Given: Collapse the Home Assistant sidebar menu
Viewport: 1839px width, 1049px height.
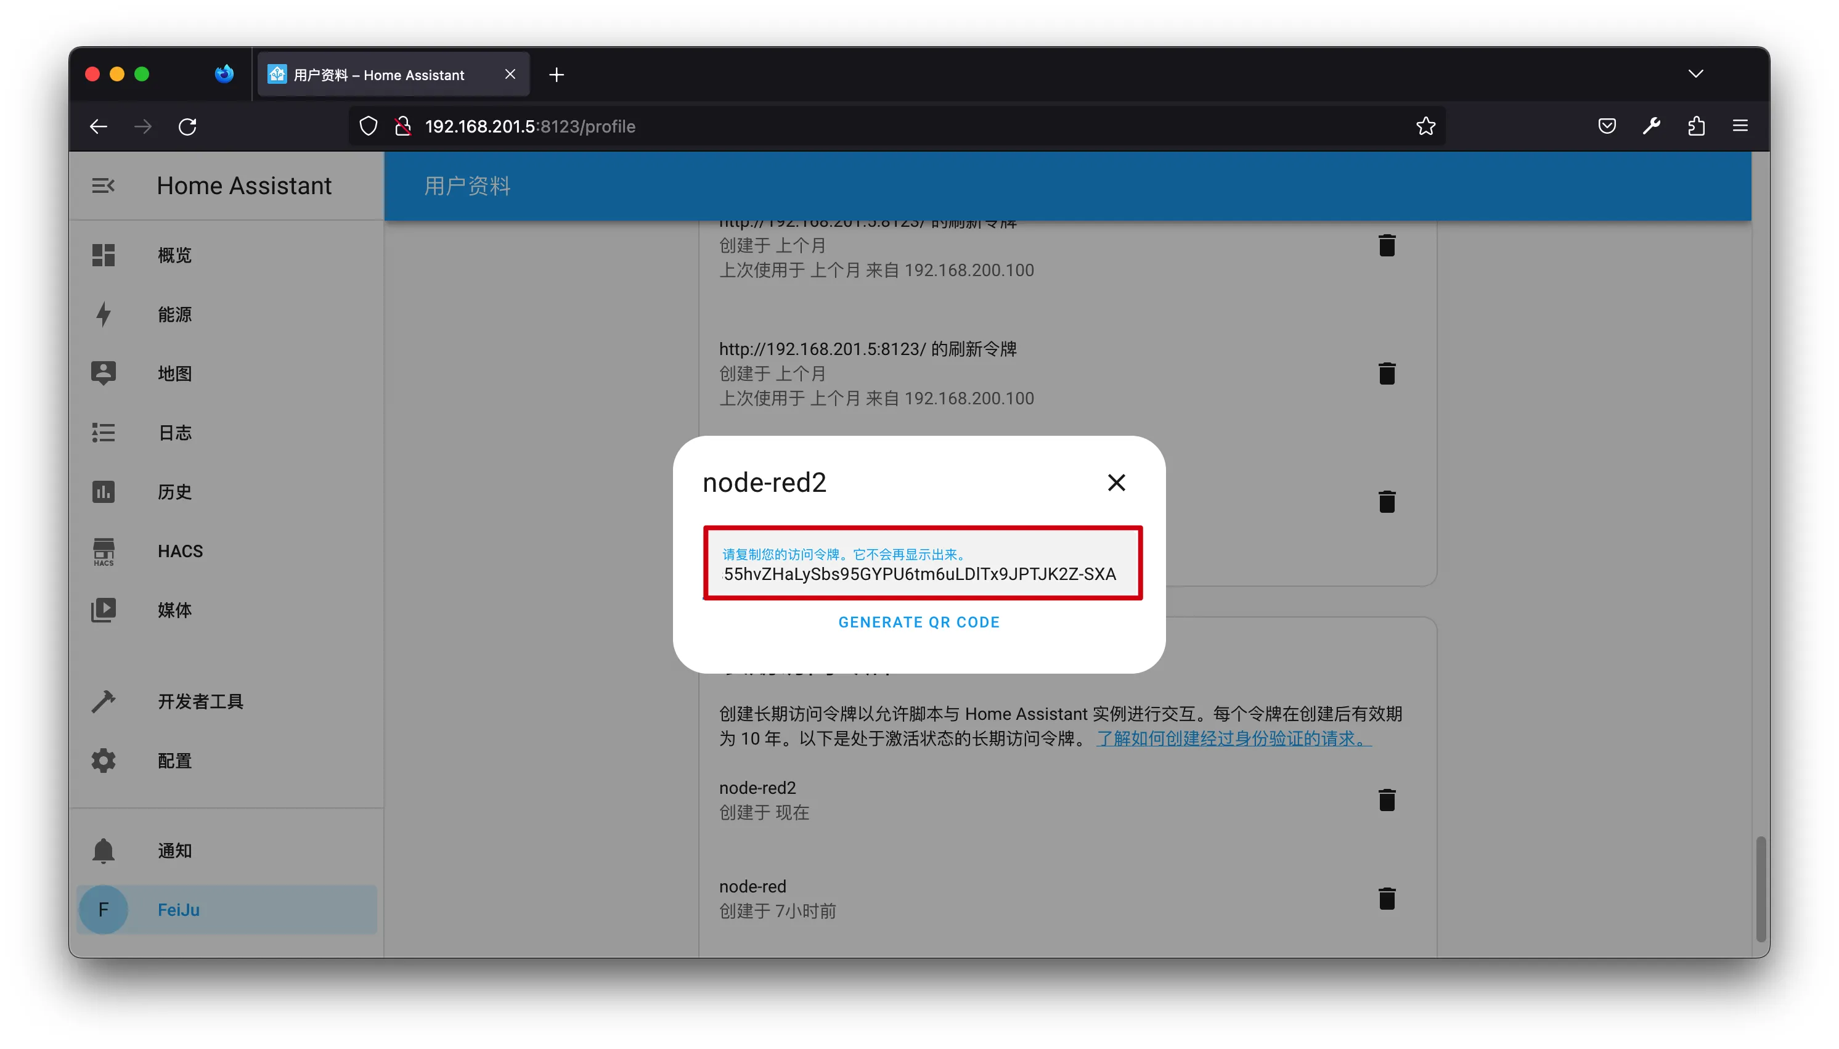Looking at the screenshot, I should coord(103,186).
